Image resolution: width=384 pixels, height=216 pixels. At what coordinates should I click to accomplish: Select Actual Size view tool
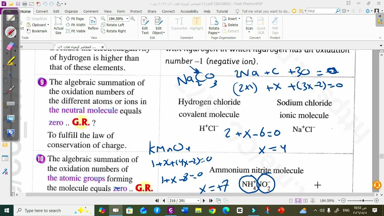pyautogui.click(x=58, y=26)
